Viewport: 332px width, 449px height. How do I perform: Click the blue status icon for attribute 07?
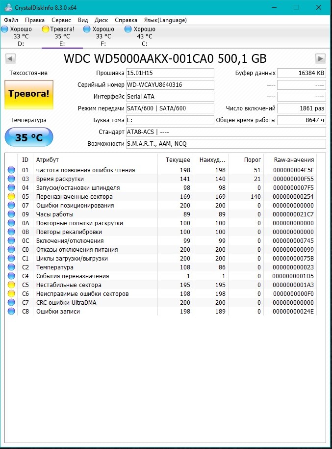click(x=11, y=205)
